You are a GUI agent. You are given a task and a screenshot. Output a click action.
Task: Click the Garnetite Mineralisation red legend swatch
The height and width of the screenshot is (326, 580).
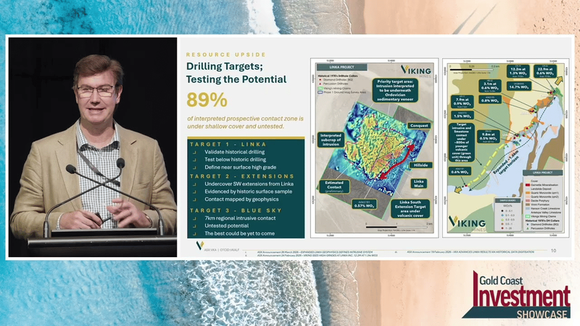tap(528, 185)
